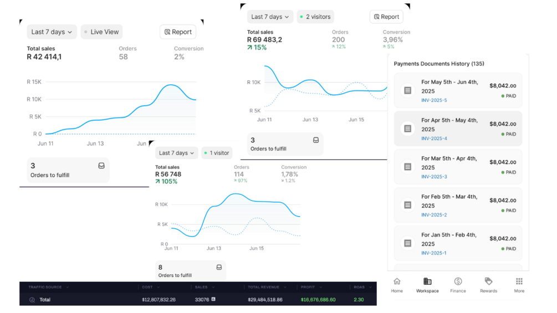
Task: Open the More grid menu
Action: 519,281
